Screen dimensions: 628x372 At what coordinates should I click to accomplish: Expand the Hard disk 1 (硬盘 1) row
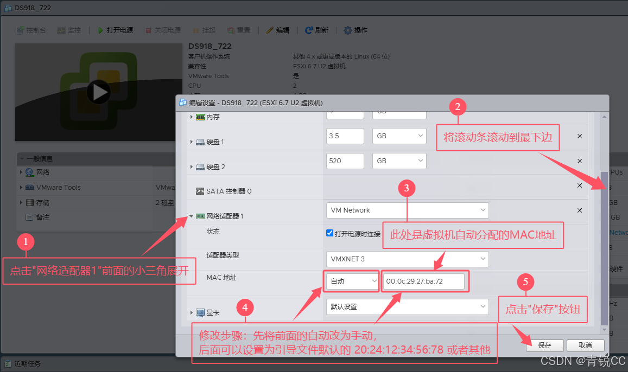tap(192, 142)
